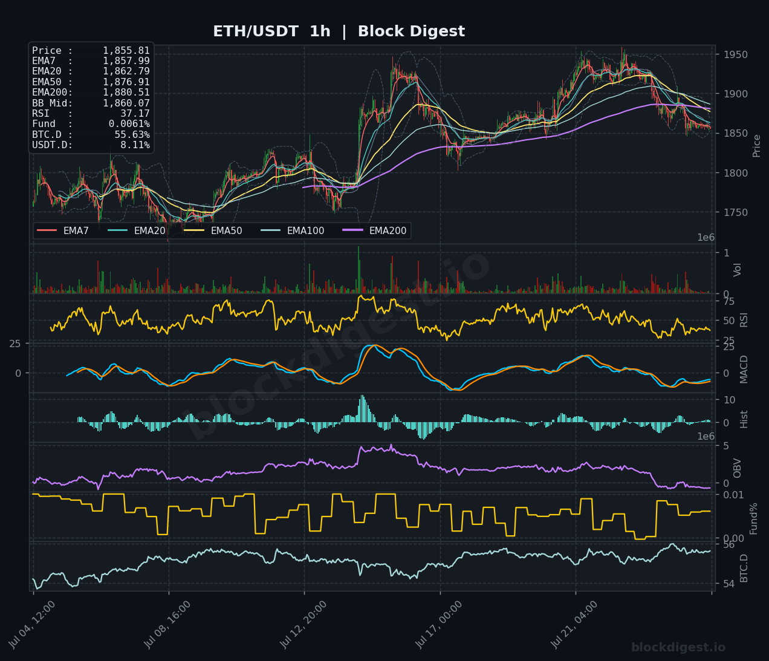Image resolution: width=769 pixels, height=661 pixels.
Task: Click the EMA20 legend entry
Action: [x=137, y=231]
